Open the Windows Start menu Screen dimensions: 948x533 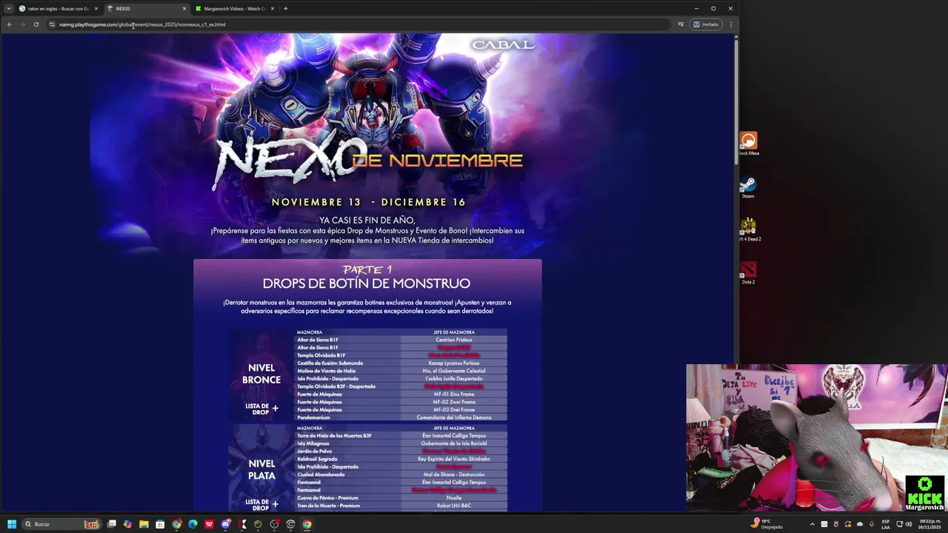pos(11,524)
